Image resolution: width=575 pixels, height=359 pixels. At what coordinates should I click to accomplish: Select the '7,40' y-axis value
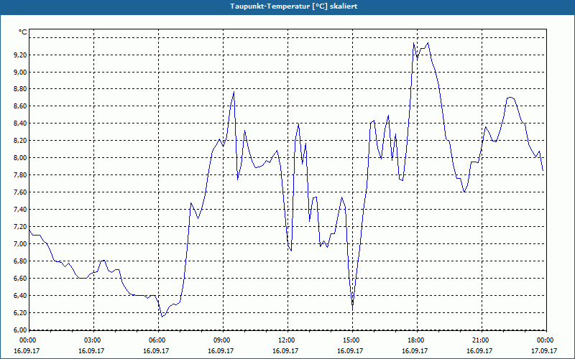tap(20, 210)
